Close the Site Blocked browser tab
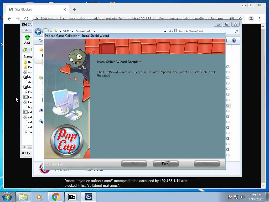Screen dimensions: 269x202 pos(65,9)
